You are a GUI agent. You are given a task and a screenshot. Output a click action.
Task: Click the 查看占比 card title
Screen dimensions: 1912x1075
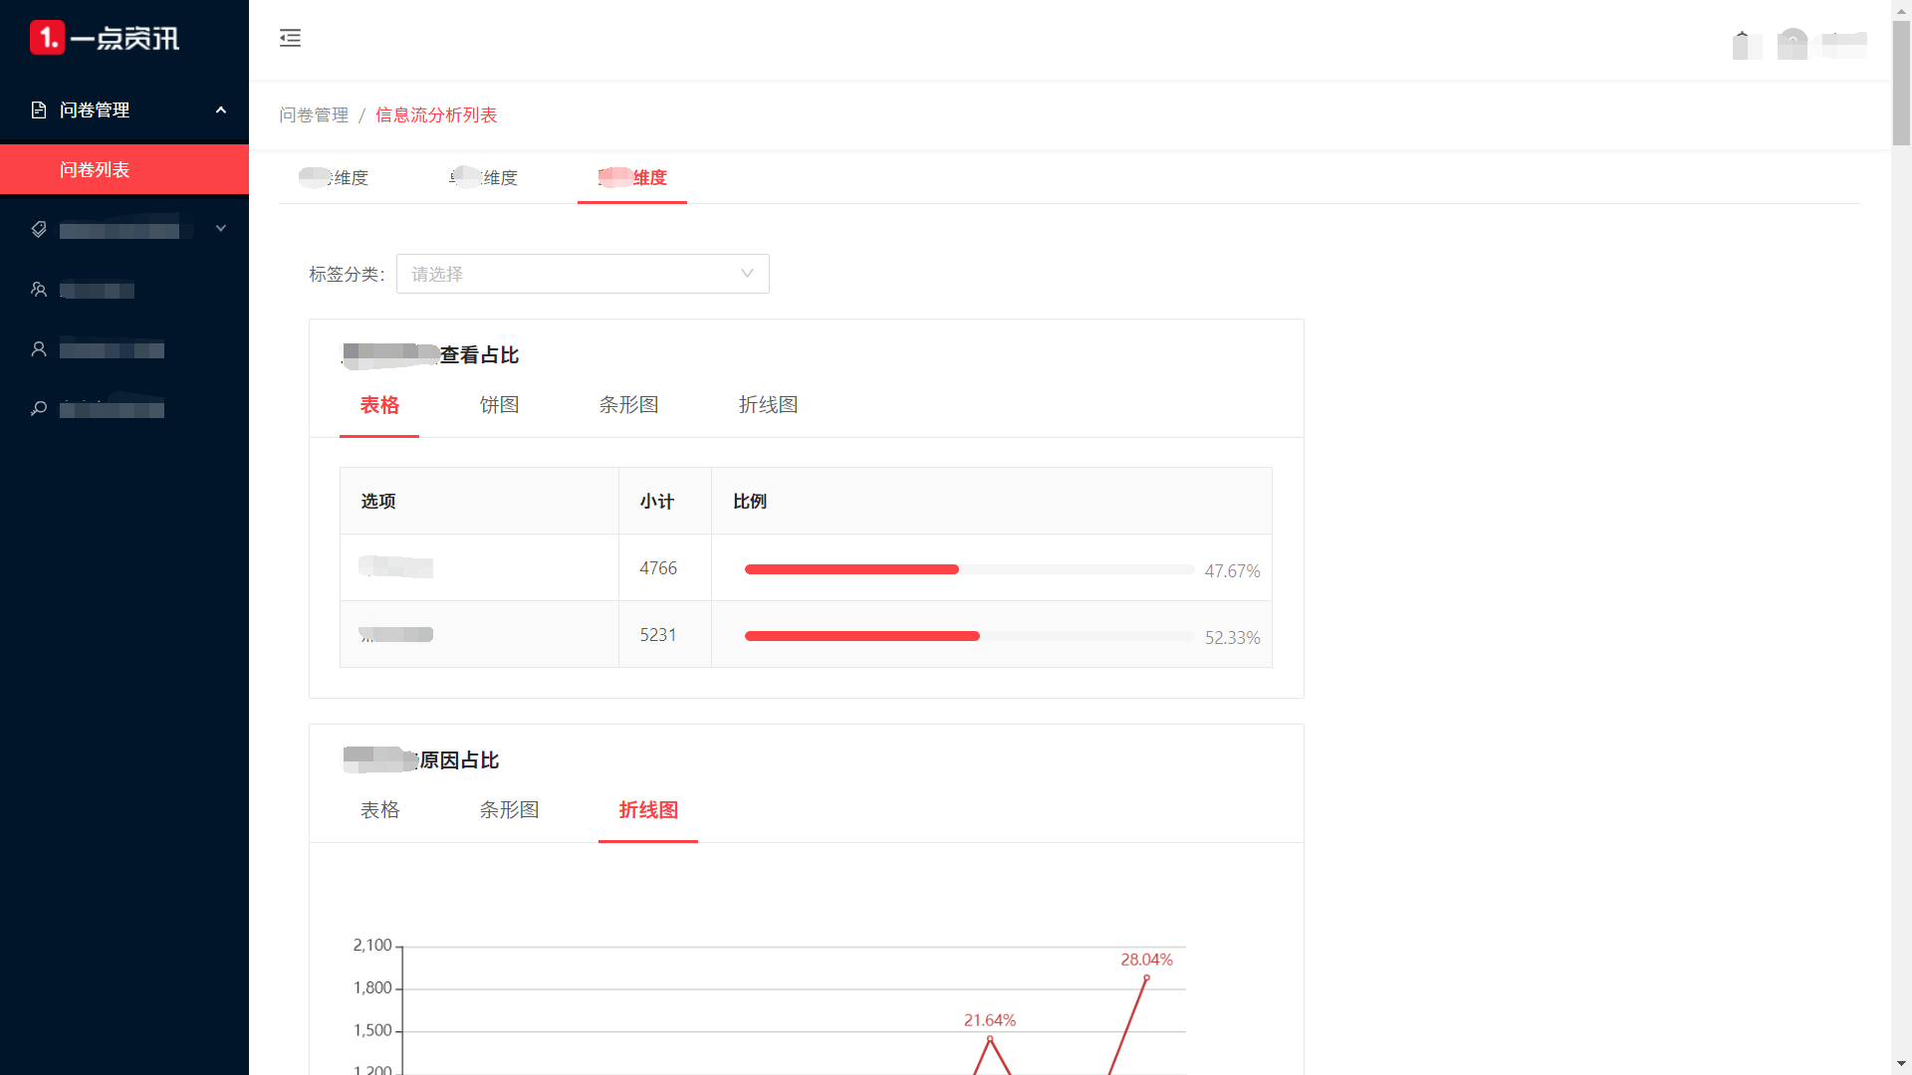pyautogui.click(x=430, y=355)
